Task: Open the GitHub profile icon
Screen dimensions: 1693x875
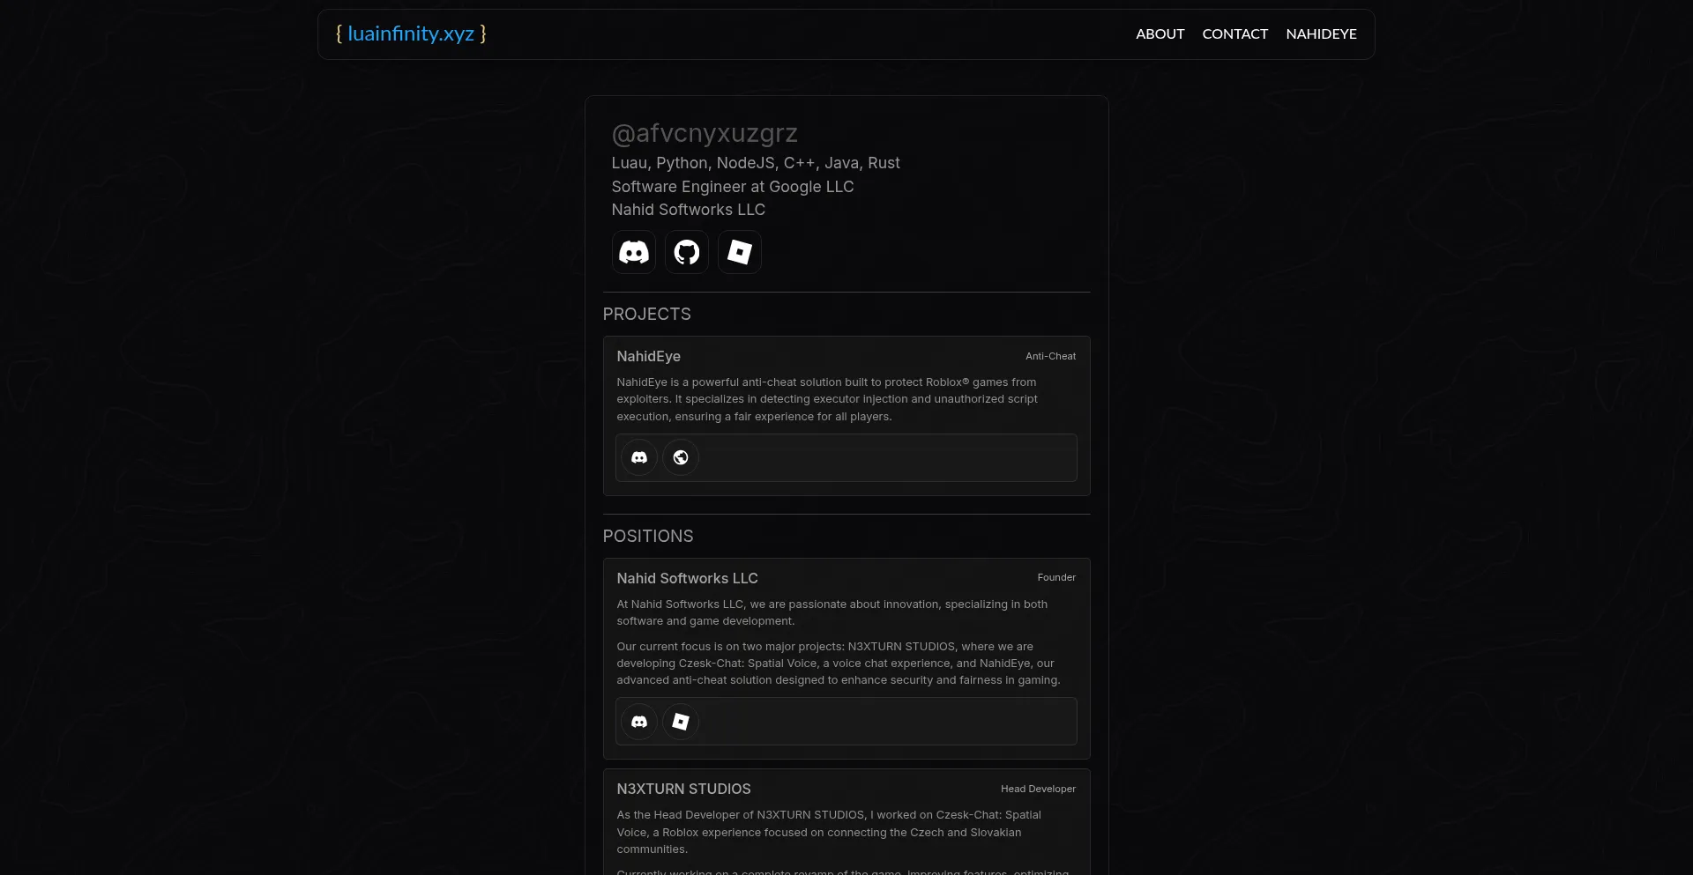Action: [686, 252]
